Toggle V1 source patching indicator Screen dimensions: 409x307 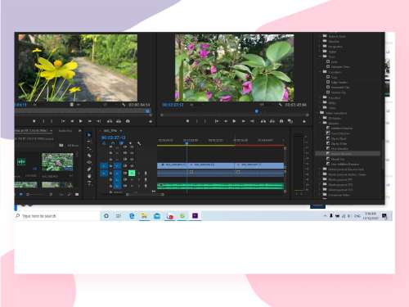[104, 165]
